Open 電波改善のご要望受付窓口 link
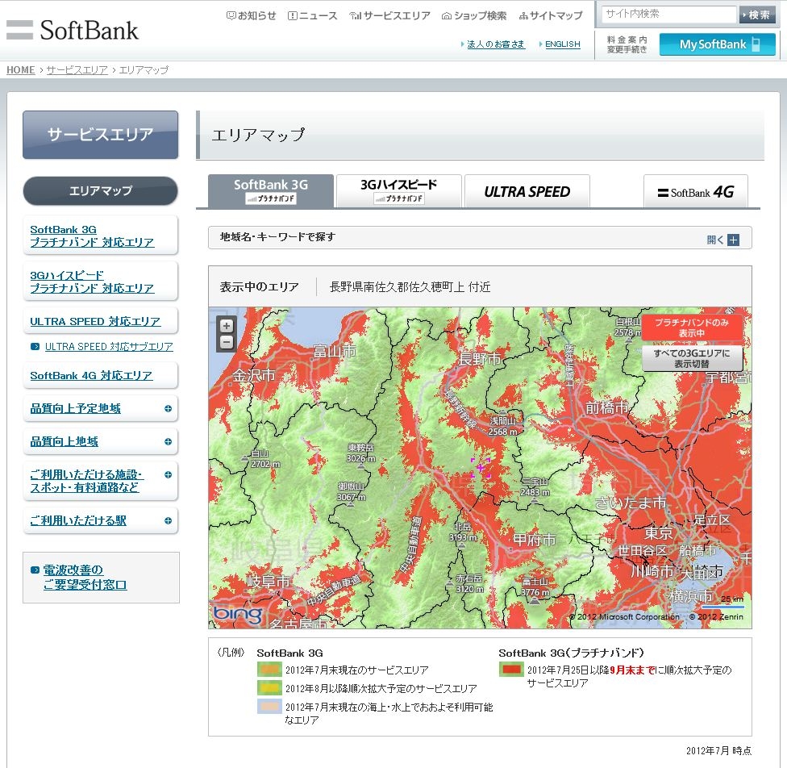This screenshot has width=787, height=768. pyautogui.click(x=85, y=578)
